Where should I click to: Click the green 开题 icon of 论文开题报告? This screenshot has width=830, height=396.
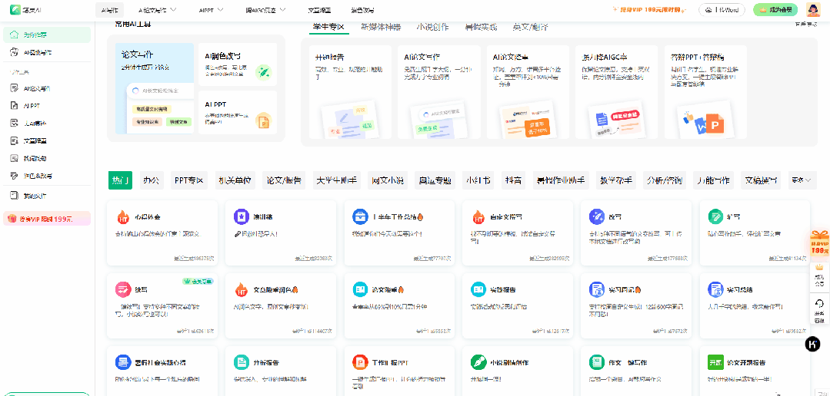point(715,362)
